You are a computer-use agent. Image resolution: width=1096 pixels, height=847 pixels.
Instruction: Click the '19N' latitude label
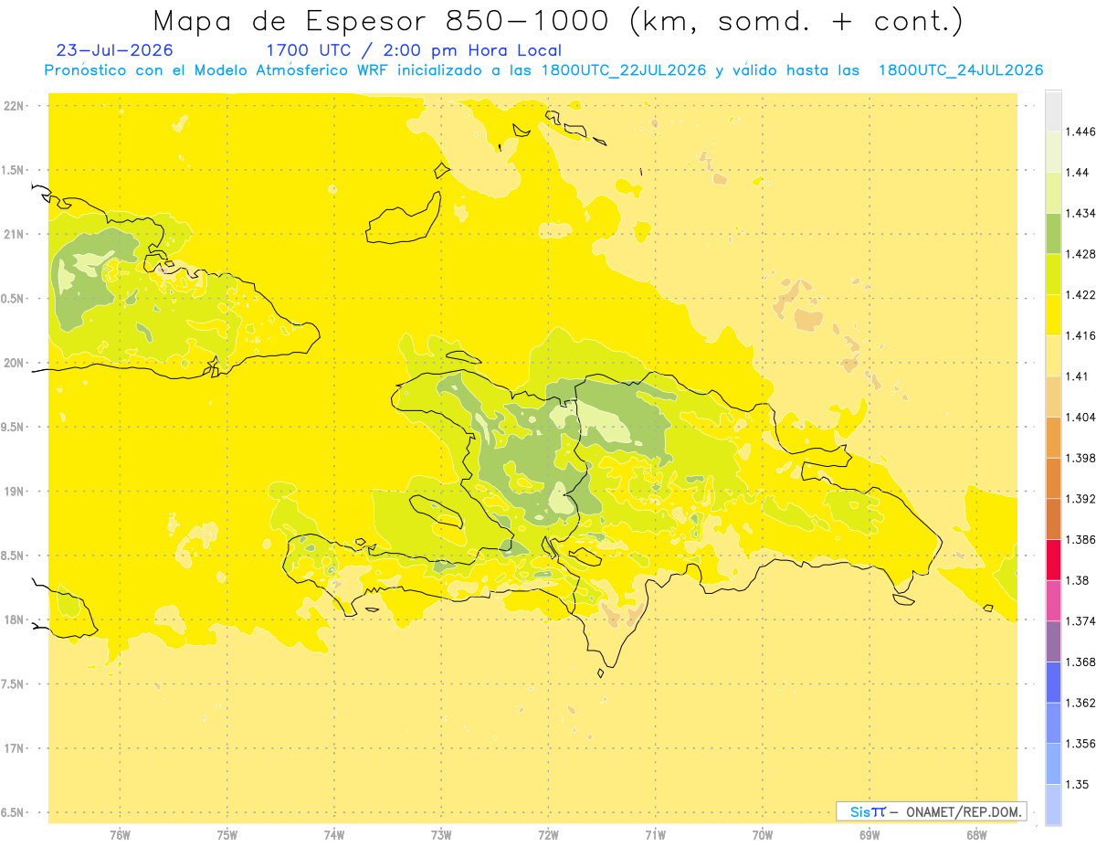point(16,492)
